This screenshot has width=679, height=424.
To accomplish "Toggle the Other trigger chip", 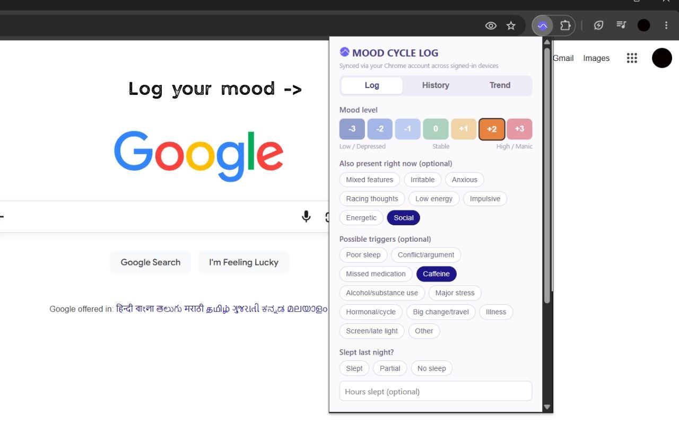I will (x=424, y=331).
